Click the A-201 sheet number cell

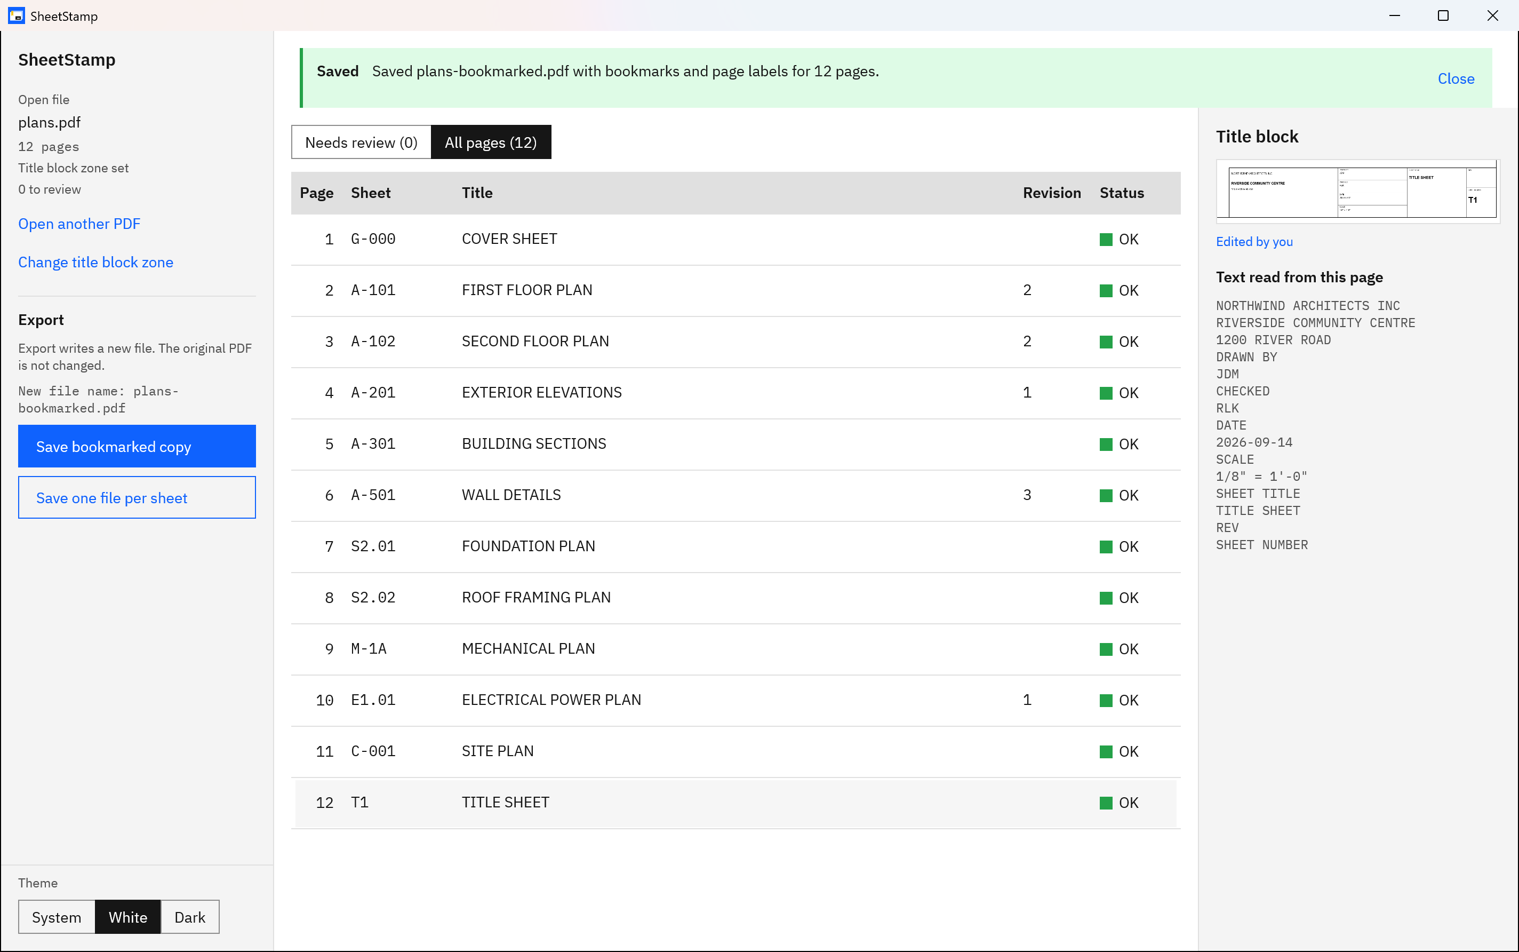point(373,393)
